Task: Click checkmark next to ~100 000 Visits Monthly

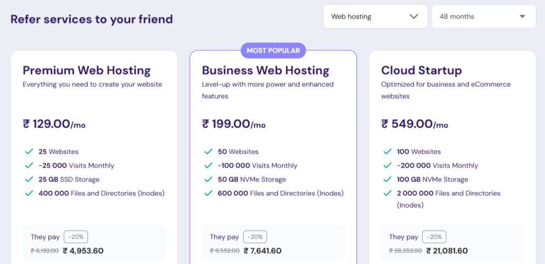Action: pyautogui.click(x=208, y=166)
